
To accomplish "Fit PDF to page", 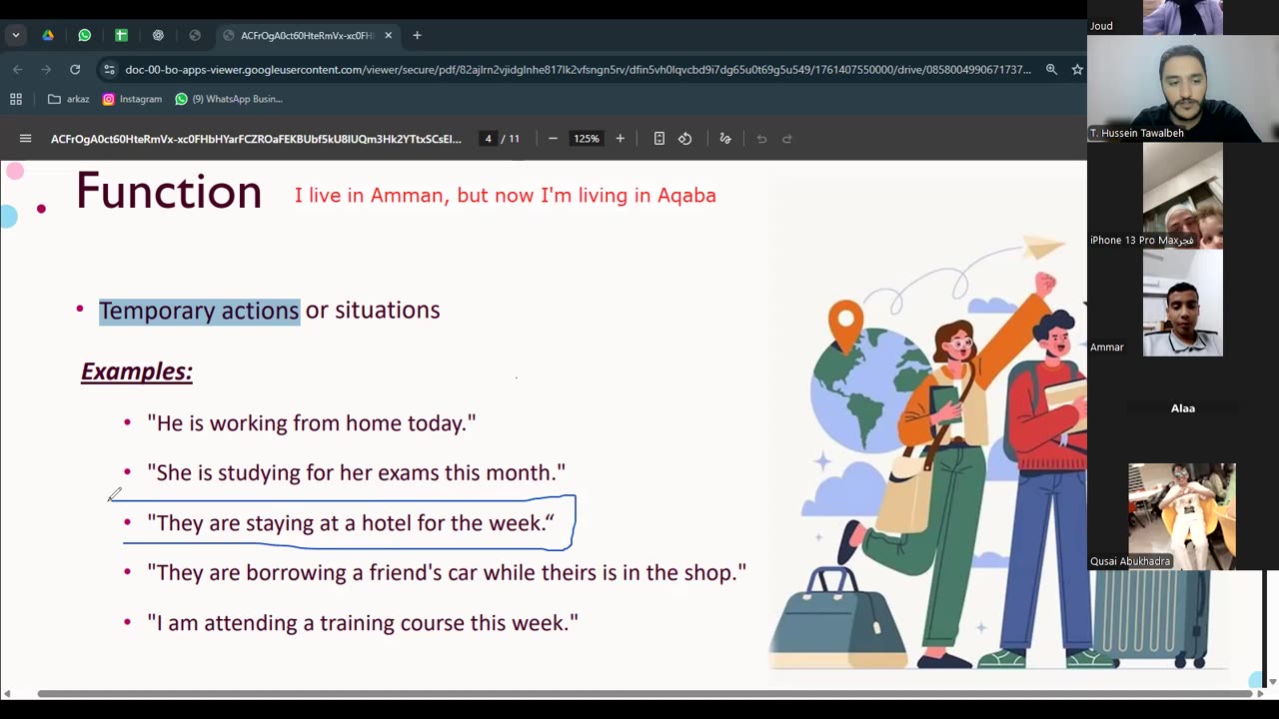I will pyautogui.click(x=659, y=139).
